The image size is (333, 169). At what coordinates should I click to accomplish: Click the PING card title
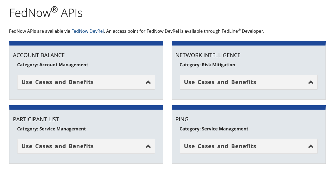coord(182,119)
